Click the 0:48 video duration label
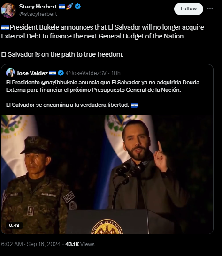The image size is (222, 256). 14,226
